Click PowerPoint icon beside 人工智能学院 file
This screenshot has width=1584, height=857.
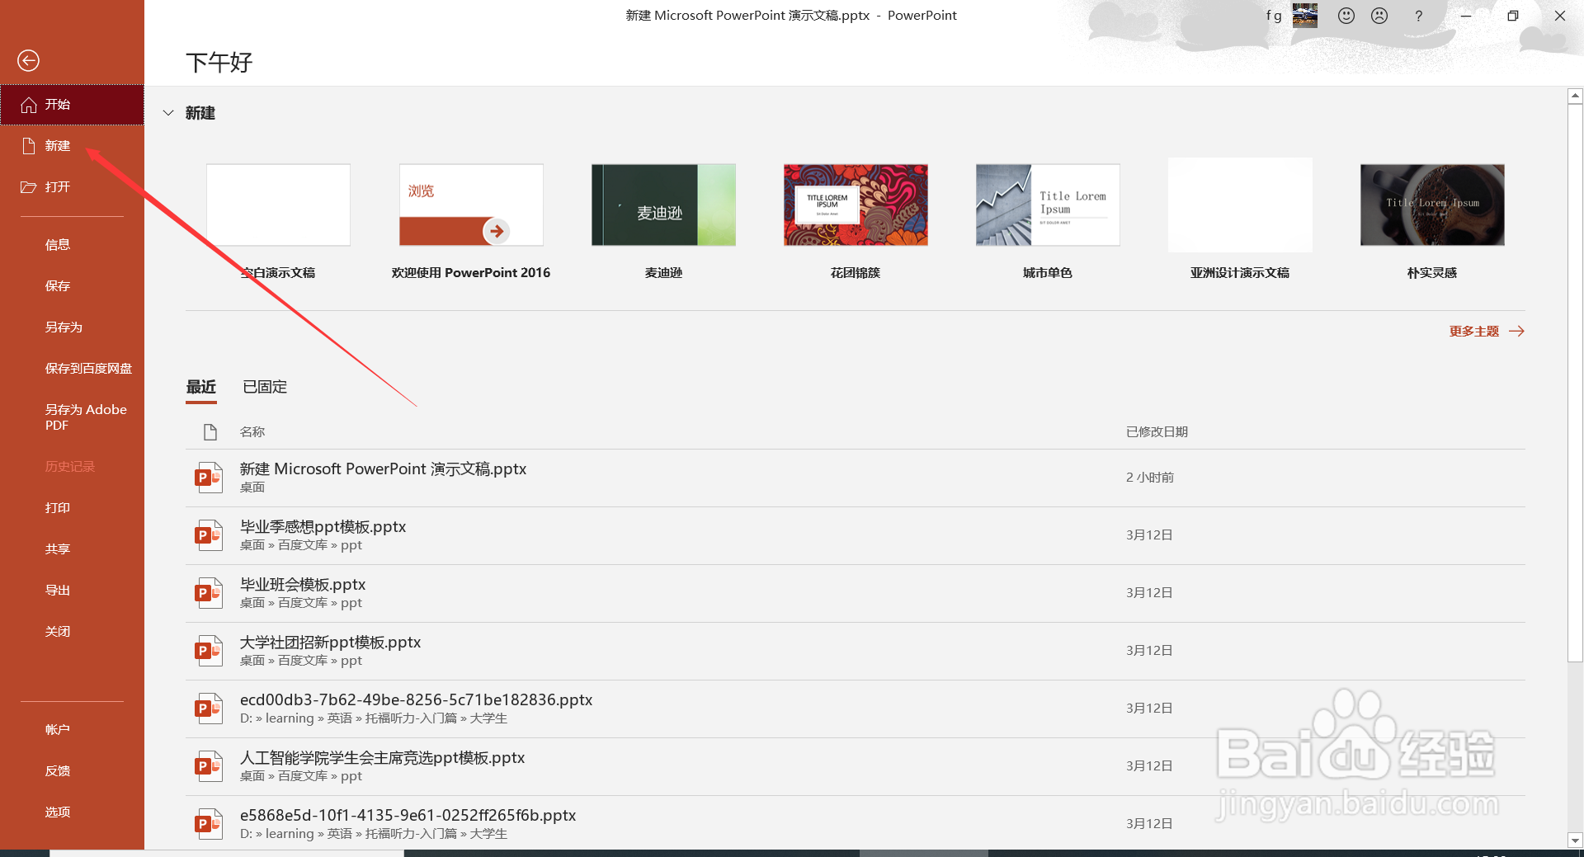click(x=209, y=766)
